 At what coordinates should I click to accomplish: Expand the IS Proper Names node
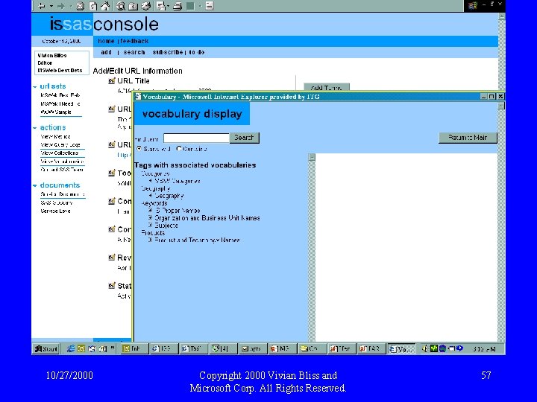click(151, 210)
